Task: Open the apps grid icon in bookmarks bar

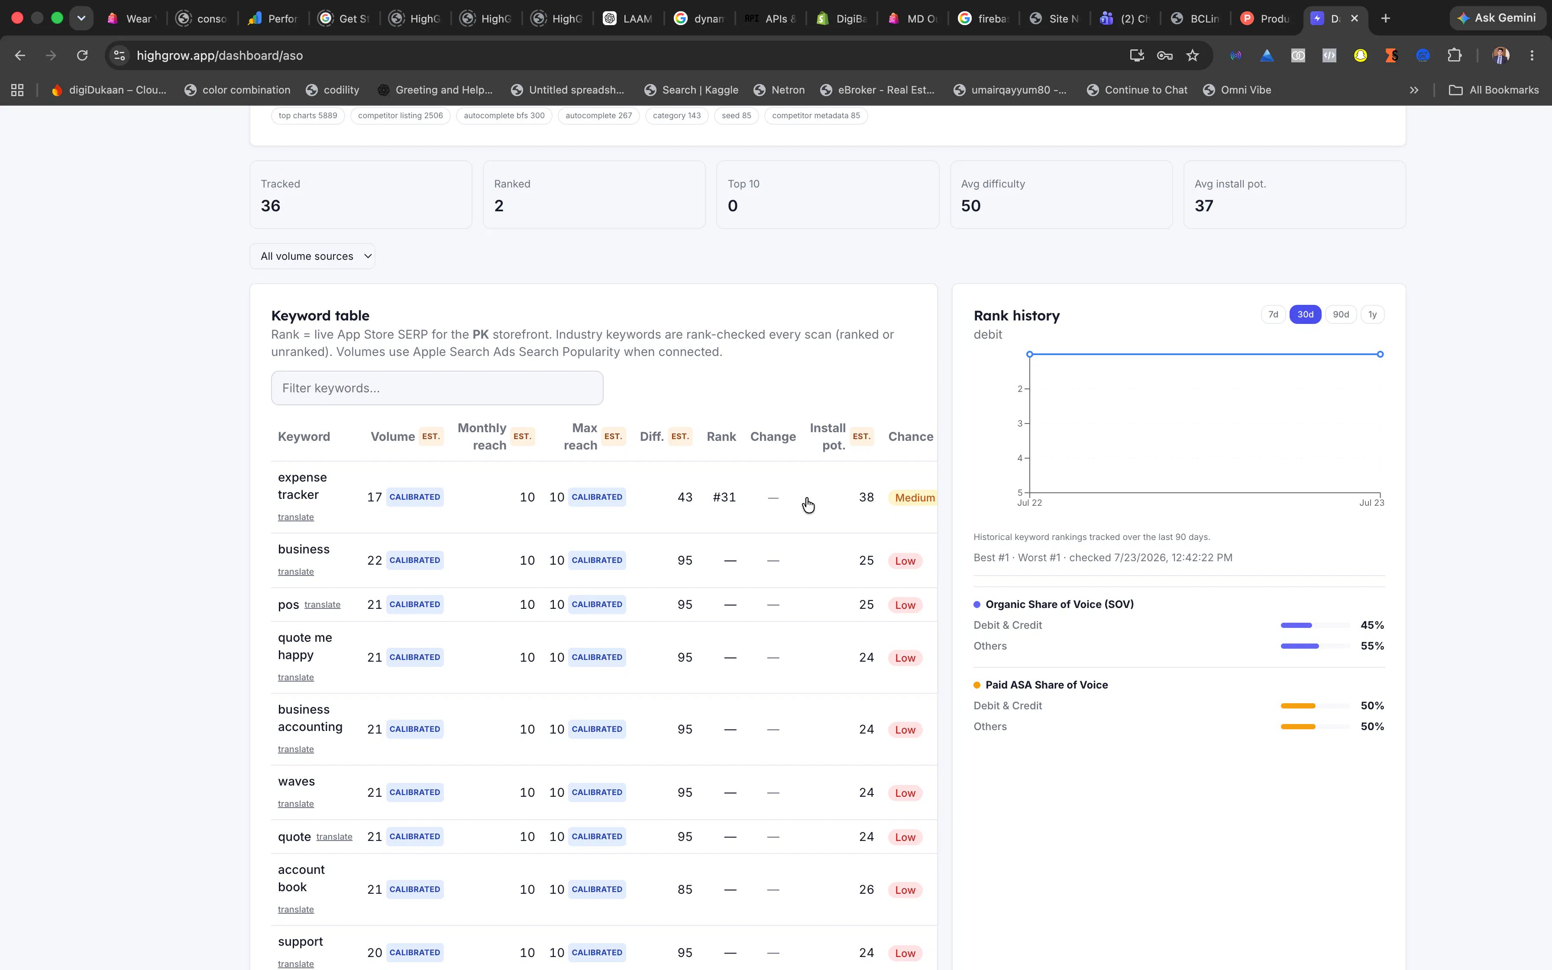Action: [x=17, y=90]
